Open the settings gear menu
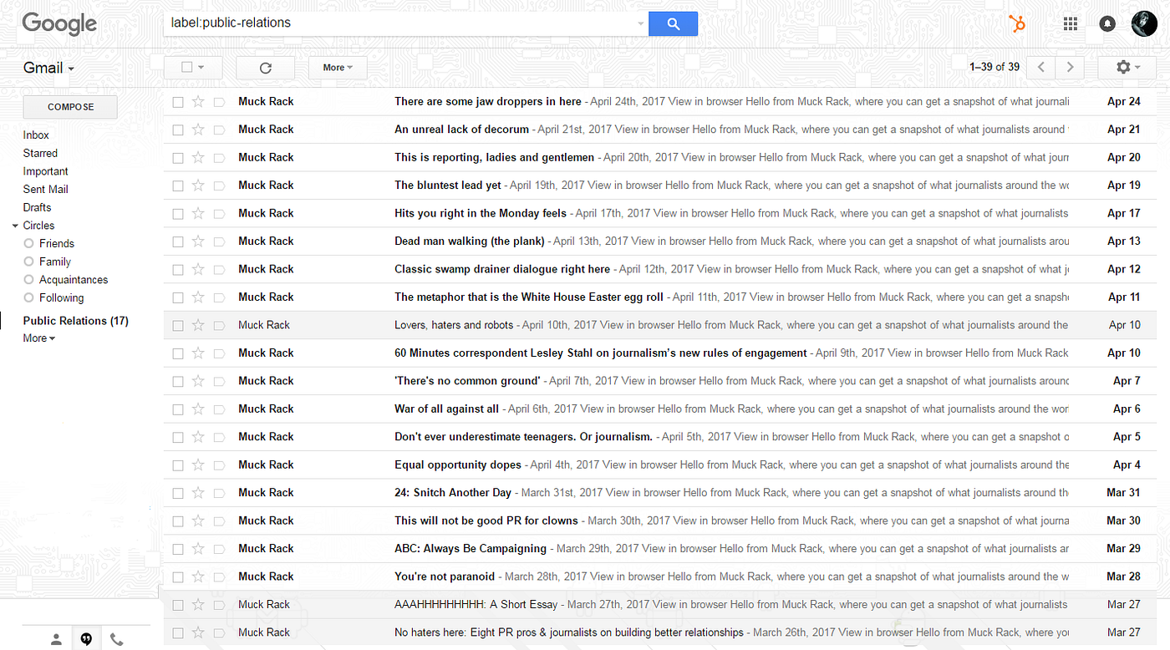The image size is (1170, 650). (x=1127, y=67)
